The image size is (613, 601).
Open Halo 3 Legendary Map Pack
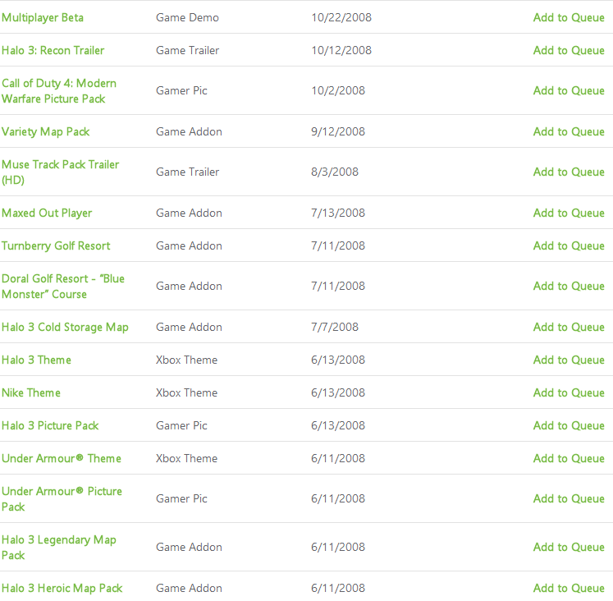click(x=58, y=548)
